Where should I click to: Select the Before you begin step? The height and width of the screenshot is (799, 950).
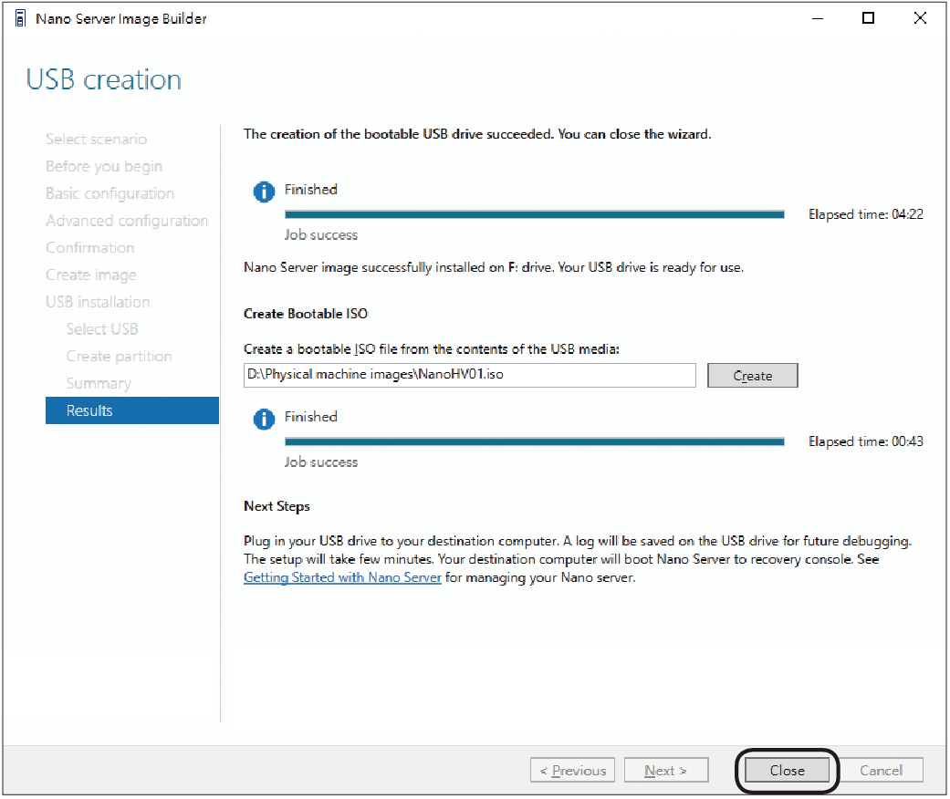104,166
